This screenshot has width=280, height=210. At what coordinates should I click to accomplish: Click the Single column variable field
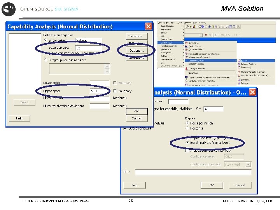click(88, 40)
